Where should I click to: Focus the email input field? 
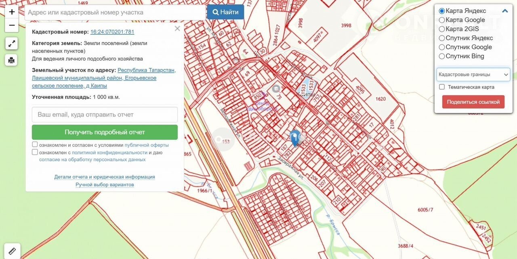tap(105, 115)
